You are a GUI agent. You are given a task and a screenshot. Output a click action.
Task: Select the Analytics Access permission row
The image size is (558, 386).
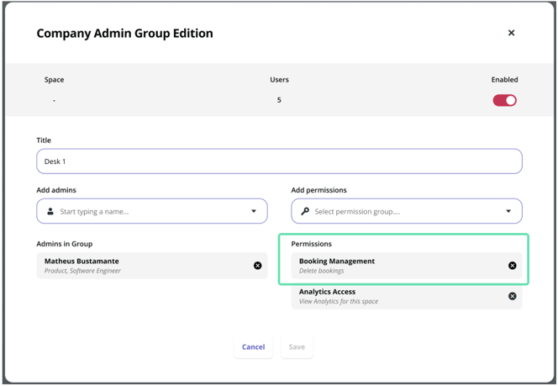pos(407,296)
